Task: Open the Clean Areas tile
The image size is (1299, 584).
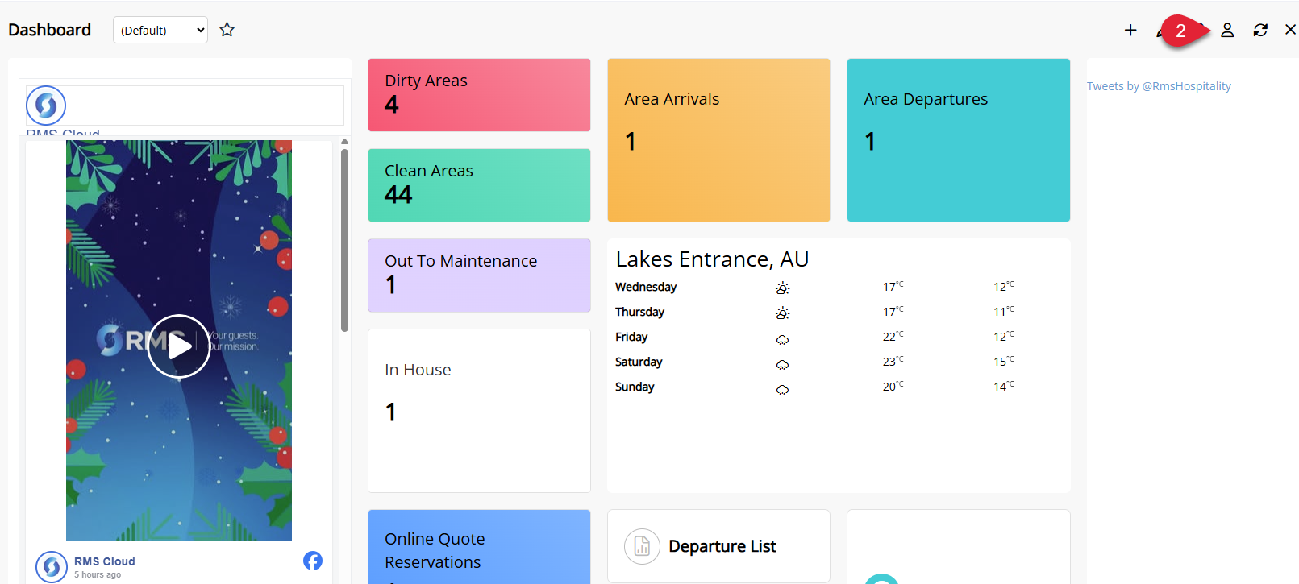Action: coord(479,185)
